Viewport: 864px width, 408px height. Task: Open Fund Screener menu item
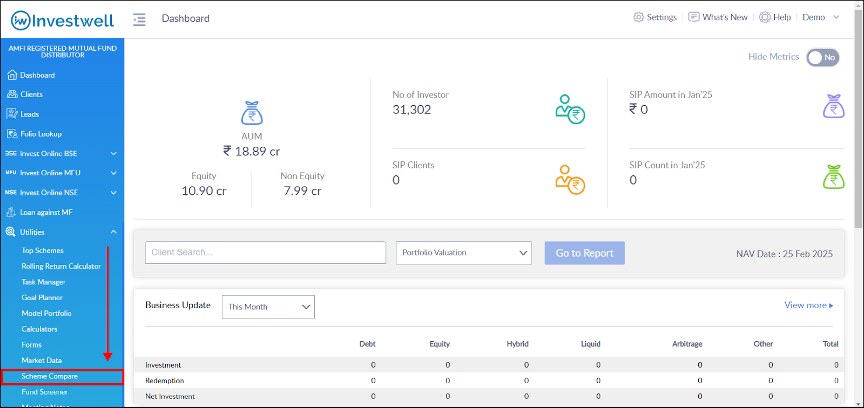[x=45, y=392]
